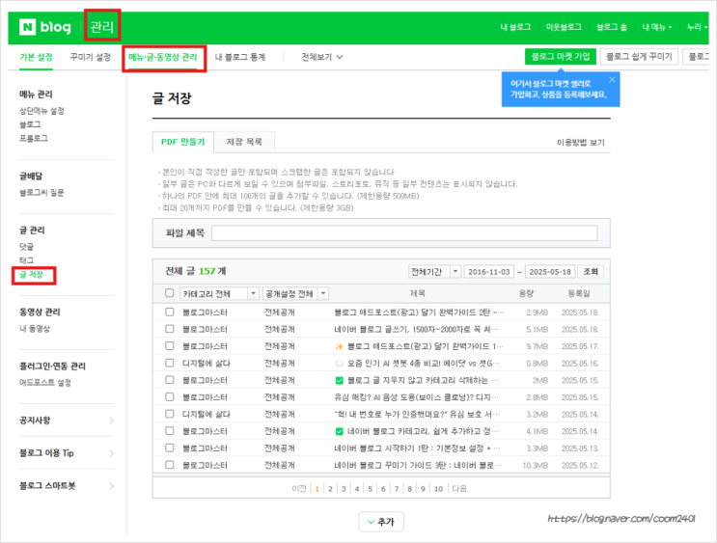The width and height of the screenshot is (717, 543).
Task: Switch to 메뉴·글·동영상 관리 tab
Action: pyautogui.click(x=163, y=57)
